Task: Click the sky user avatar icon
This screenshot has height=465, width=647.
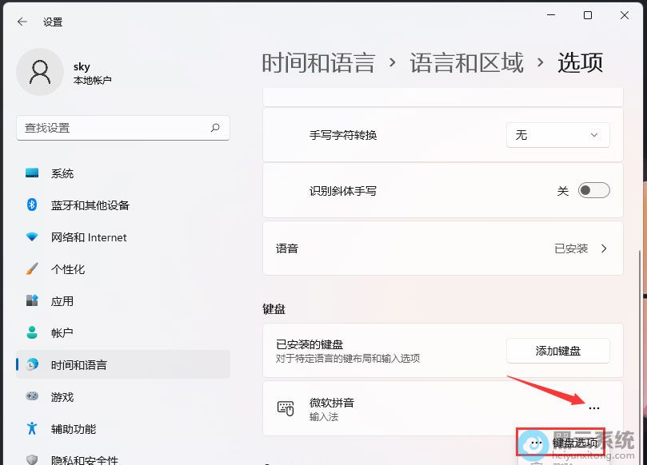Action: click(39, 72)
